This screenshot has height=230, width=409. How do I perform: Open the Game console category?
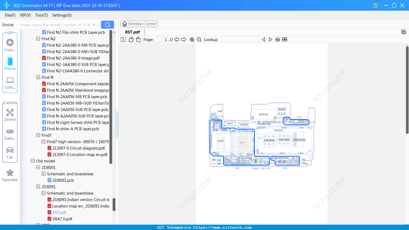coord(10,134)
